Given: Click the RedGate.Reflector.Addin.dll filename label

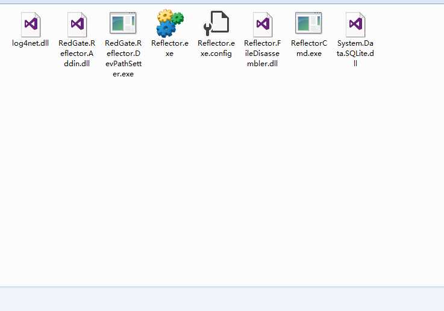Looking at the screenshot, I should tap(77, 54).
